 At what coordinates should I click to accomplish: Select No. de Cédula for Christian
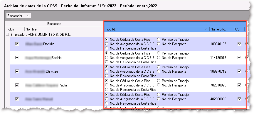(x=107, y=67)
